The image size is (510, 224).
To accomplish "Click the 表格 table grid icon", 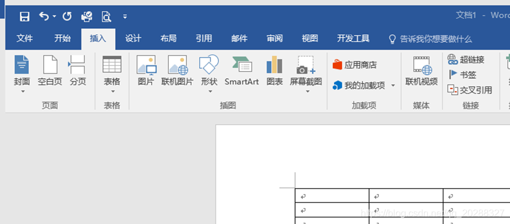I will [x=112, y=64].
